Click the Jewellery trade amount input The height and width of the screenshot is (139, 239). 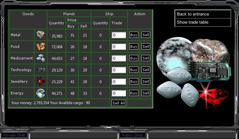point(119,82)
